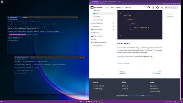183x103 pixels.
Task: Go to Previous page Linux
Action: (128, 72)
